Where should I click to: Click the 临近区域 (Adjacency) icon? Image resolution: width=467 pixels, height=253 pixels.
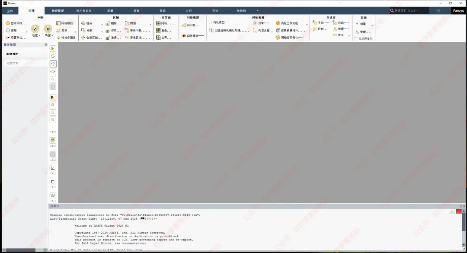[83, 38]
